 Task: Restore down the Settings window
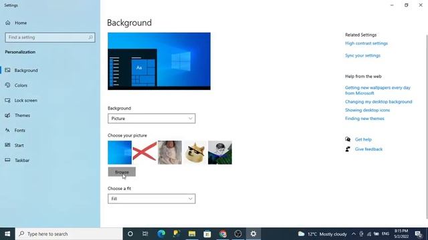(406, 5)
